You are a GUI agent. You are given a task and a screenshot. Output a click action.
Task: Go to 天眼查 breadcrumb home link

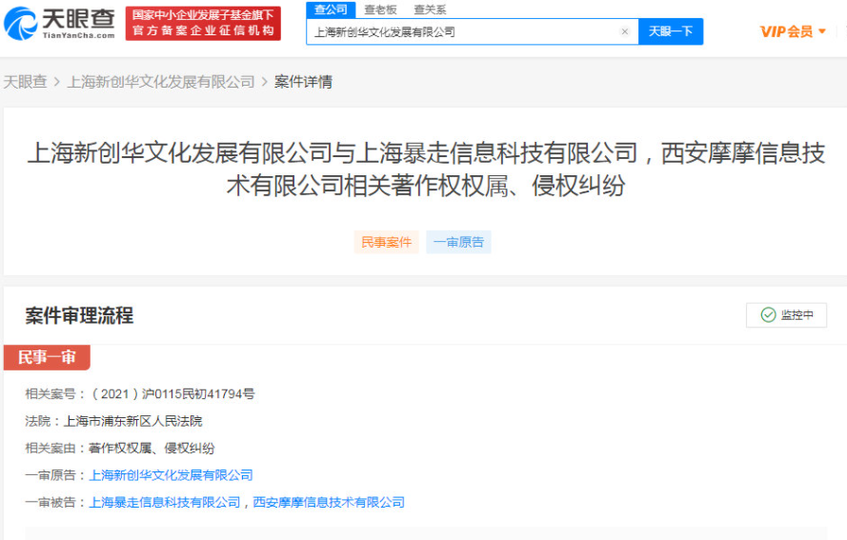26,82
